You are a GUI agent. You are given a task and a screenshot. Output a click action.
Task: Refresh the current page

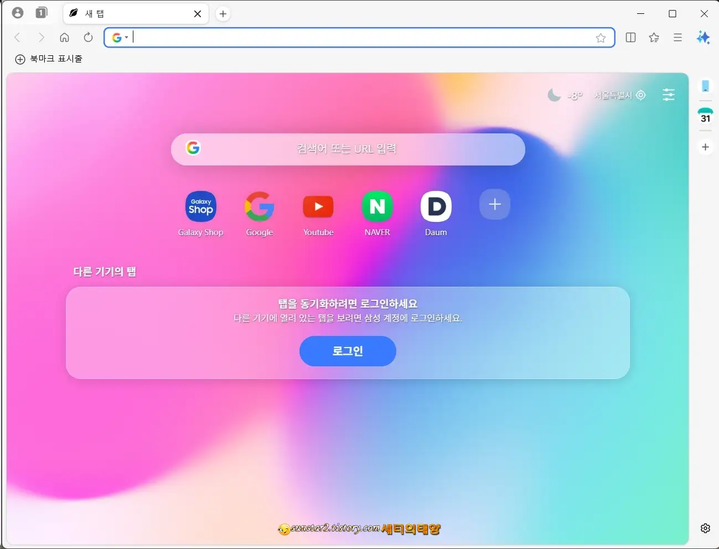pyautogui.click(x=88, y=38)
